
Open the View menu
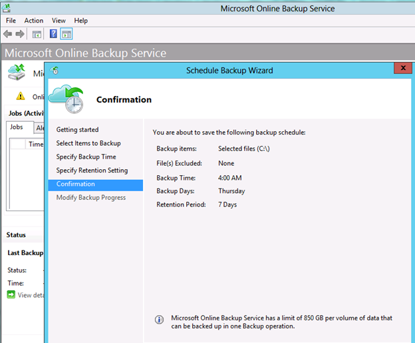(59, 21)
